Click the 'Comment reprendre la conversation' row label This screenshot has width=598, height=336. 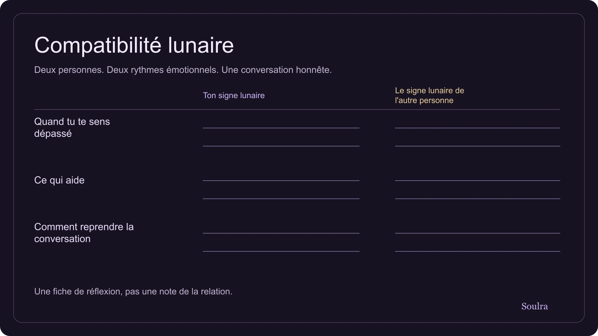pyautogui.click(x=84, y=233)
